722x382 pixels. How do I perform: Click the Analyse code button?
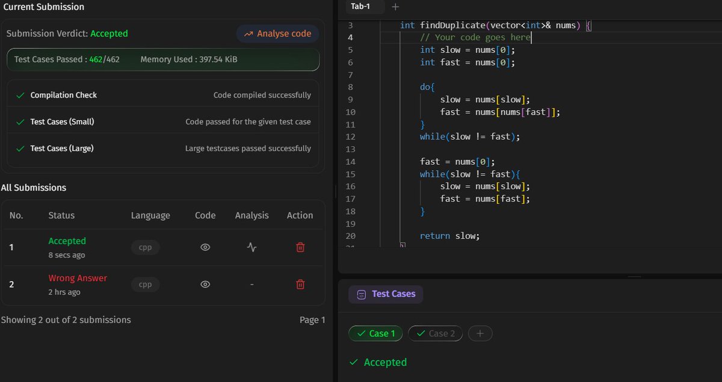coord(277,34)
